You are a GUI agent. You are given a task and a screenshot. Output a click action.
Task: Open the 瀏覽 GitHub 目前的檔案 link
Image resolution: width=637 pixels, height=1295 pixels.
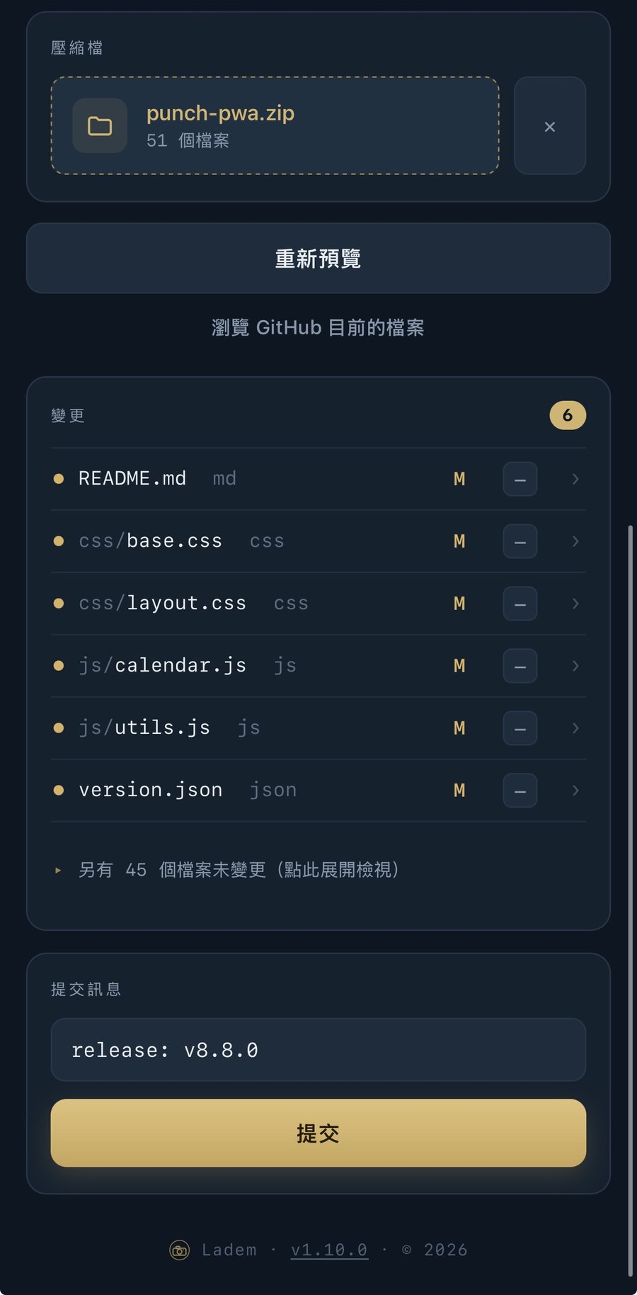pyautogui.click(x=318, y=327)
